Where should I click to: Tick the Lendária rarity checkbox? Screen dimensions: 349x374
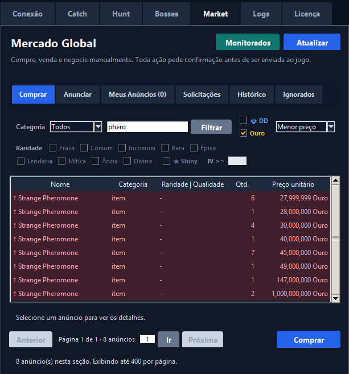(20, 161)
